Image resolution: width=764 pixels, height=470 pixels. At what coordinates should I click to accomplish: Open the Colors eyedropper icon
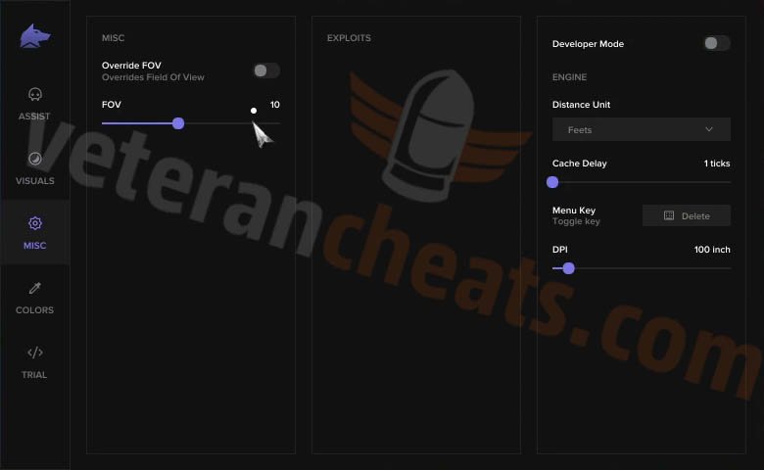pyautogui.click(x=35, y=288)
